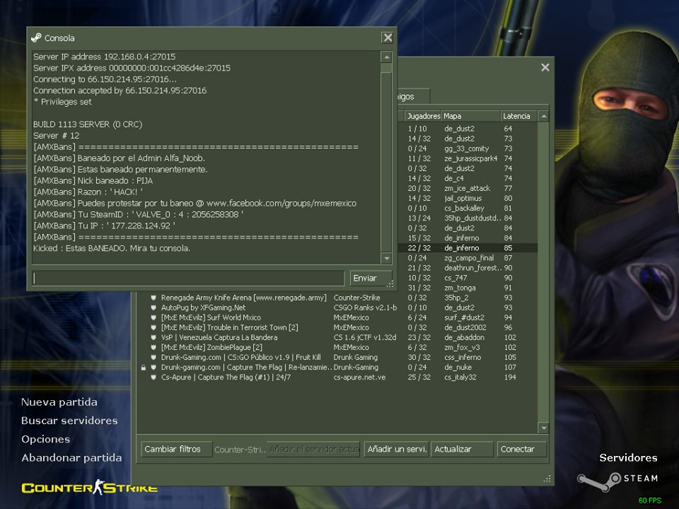
Task: Click the zg_campo_final map row
Action: (x=468, y=258)
